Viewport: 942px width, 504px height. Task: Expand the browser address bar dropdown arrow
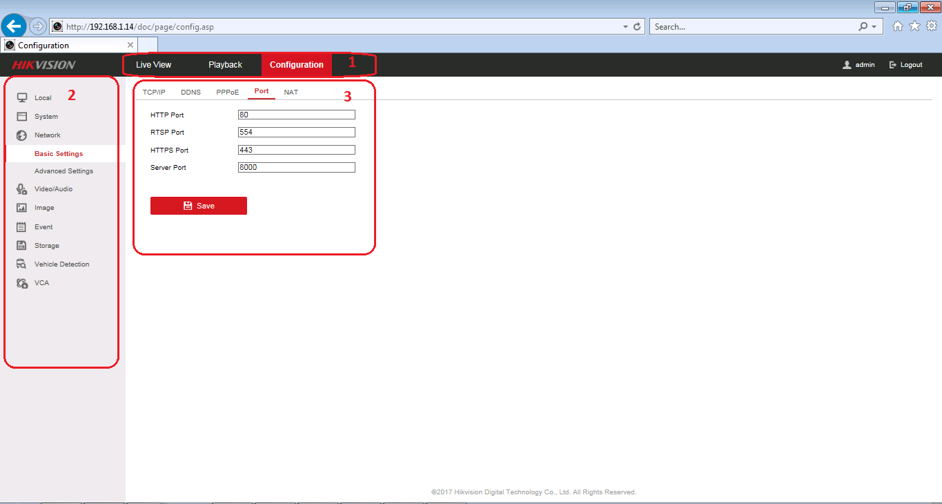click(x=625, y=27)
